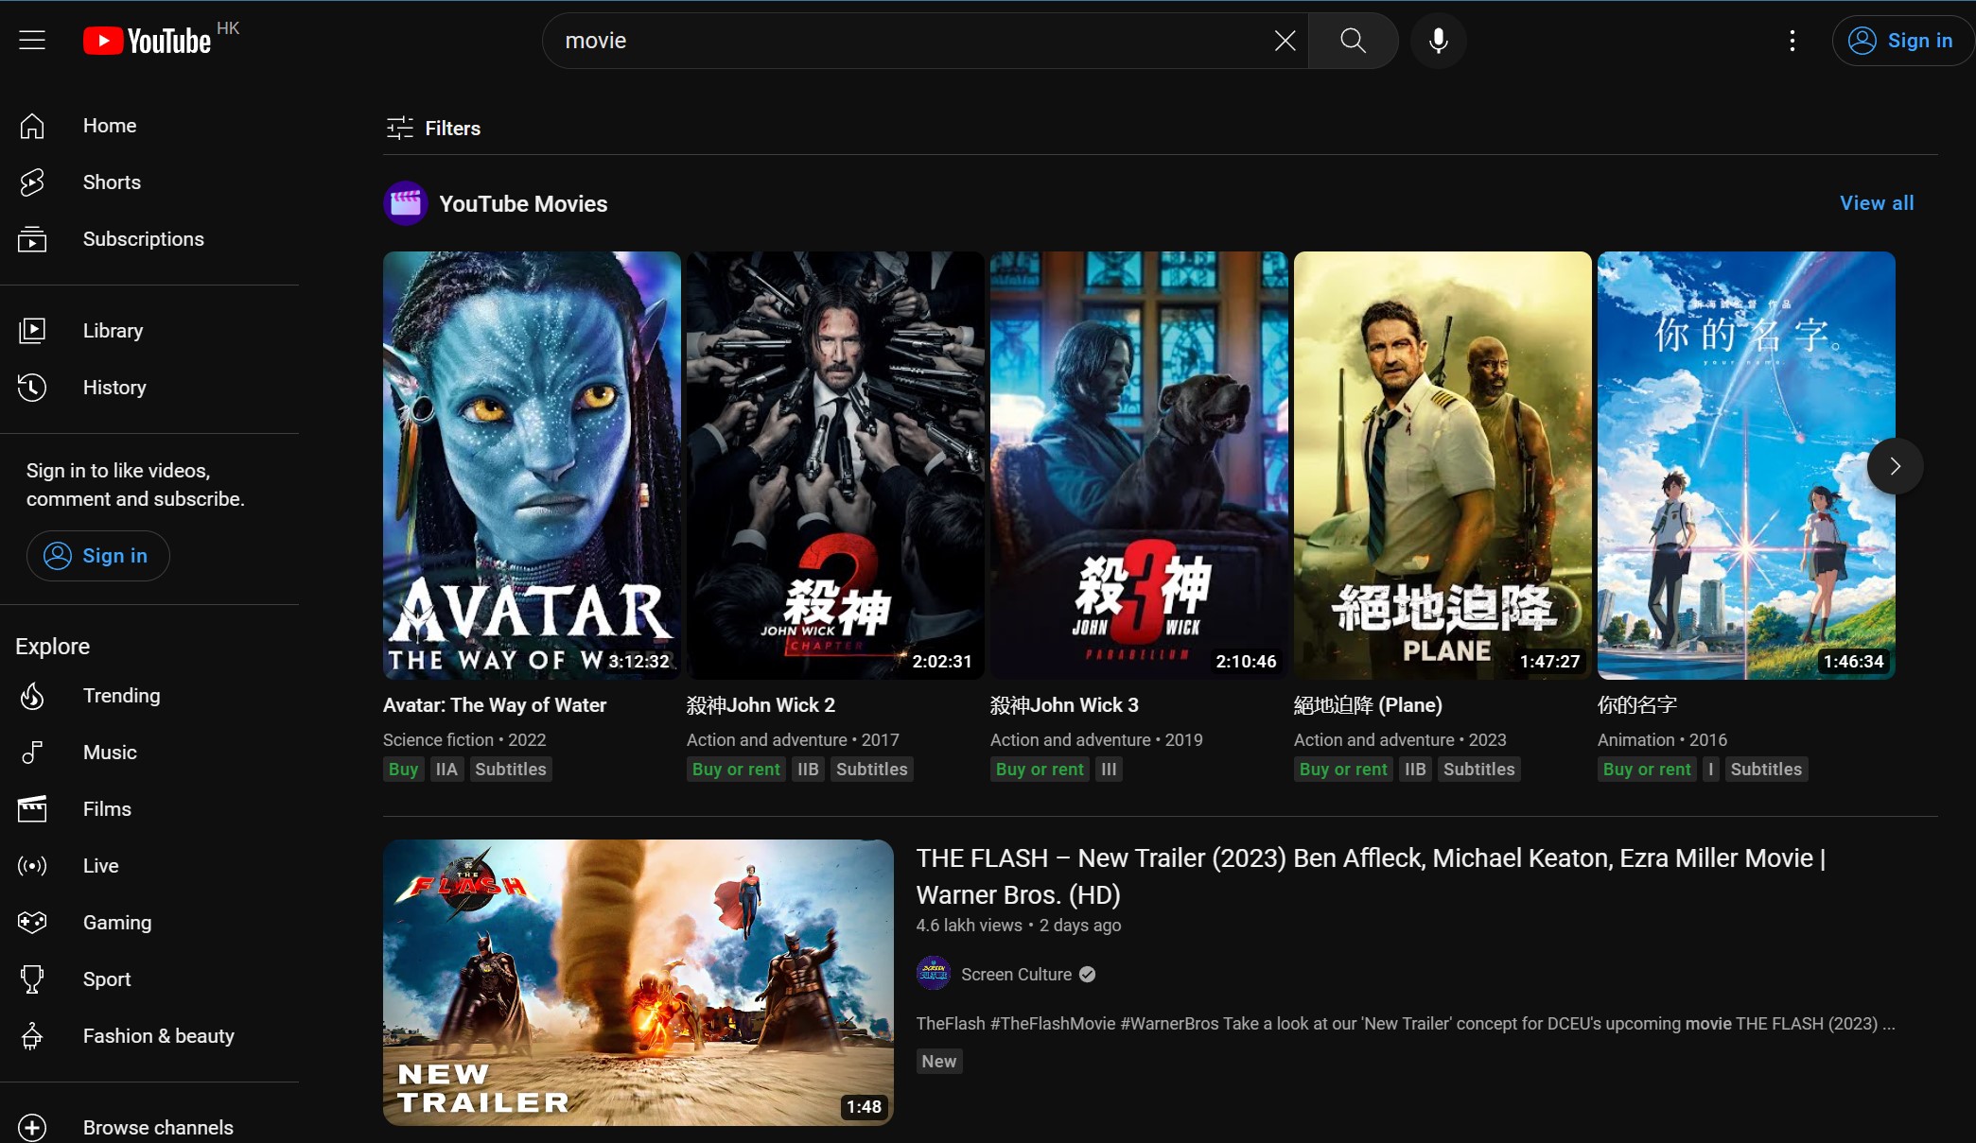
Task: Click the Sport trophy icon
Action: click(x=32, y=979)
